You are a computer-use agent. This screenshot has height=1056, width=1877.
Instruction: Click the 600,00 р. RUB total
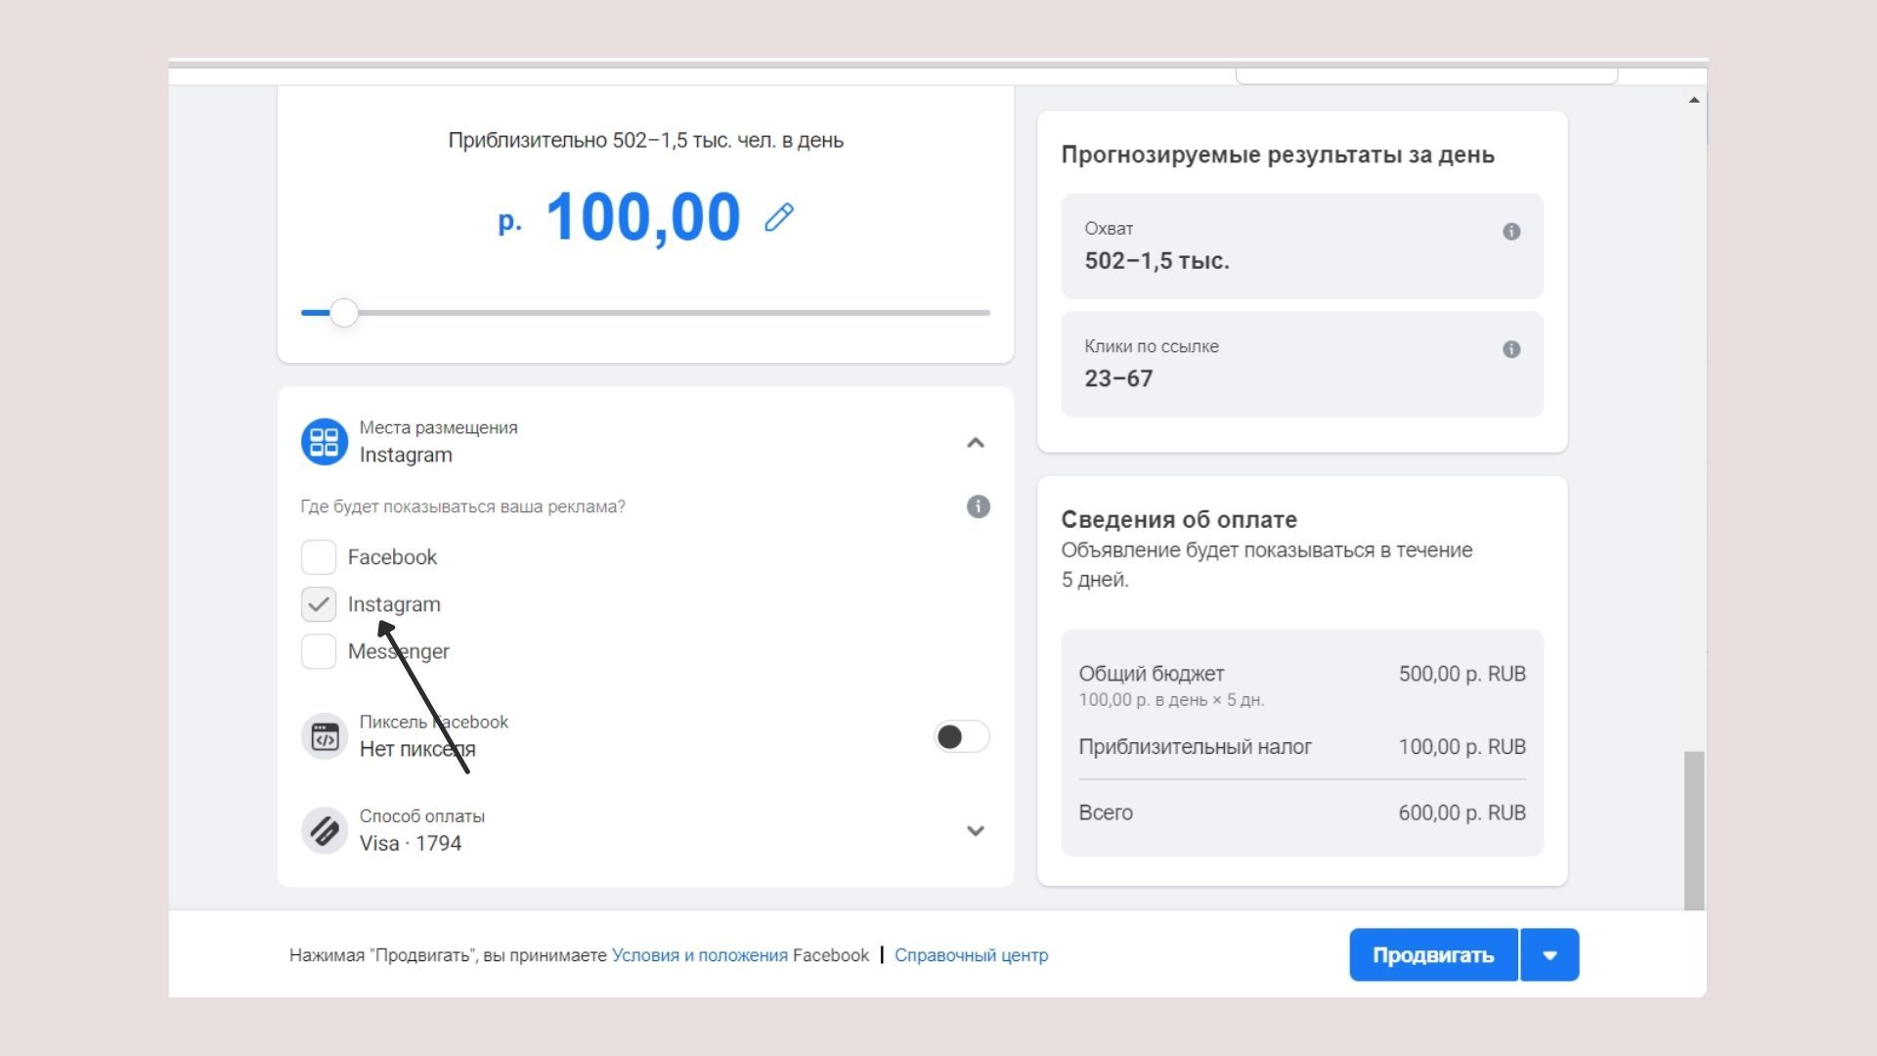point(1462,813)
